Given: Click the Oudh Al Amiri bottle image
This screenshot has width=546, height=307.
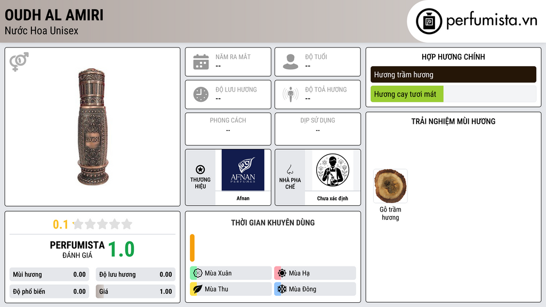Looking at the screenshot, I should click(92, 127).
